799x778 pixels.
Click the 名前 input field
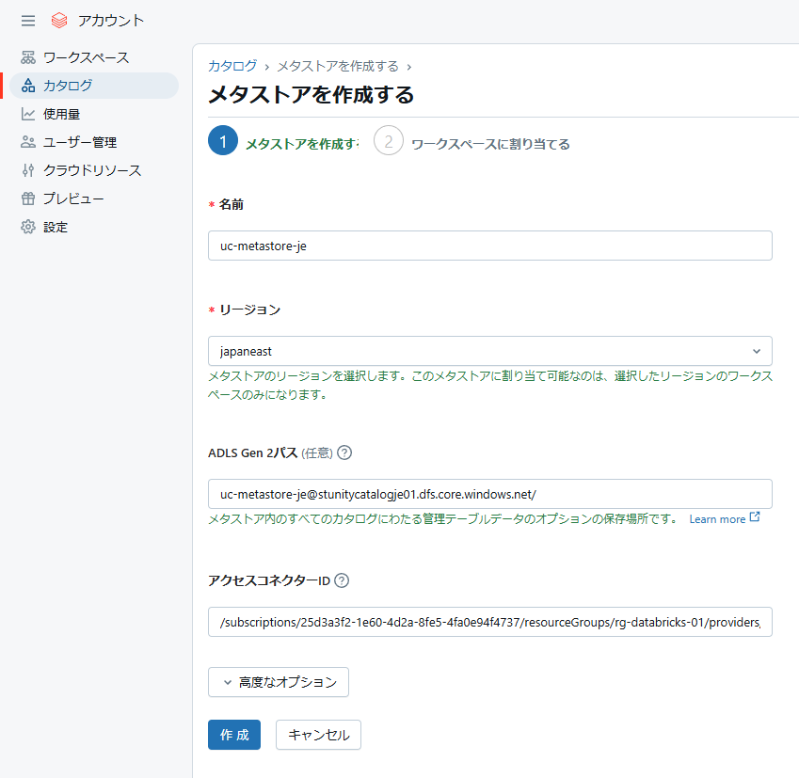point(489,246)
